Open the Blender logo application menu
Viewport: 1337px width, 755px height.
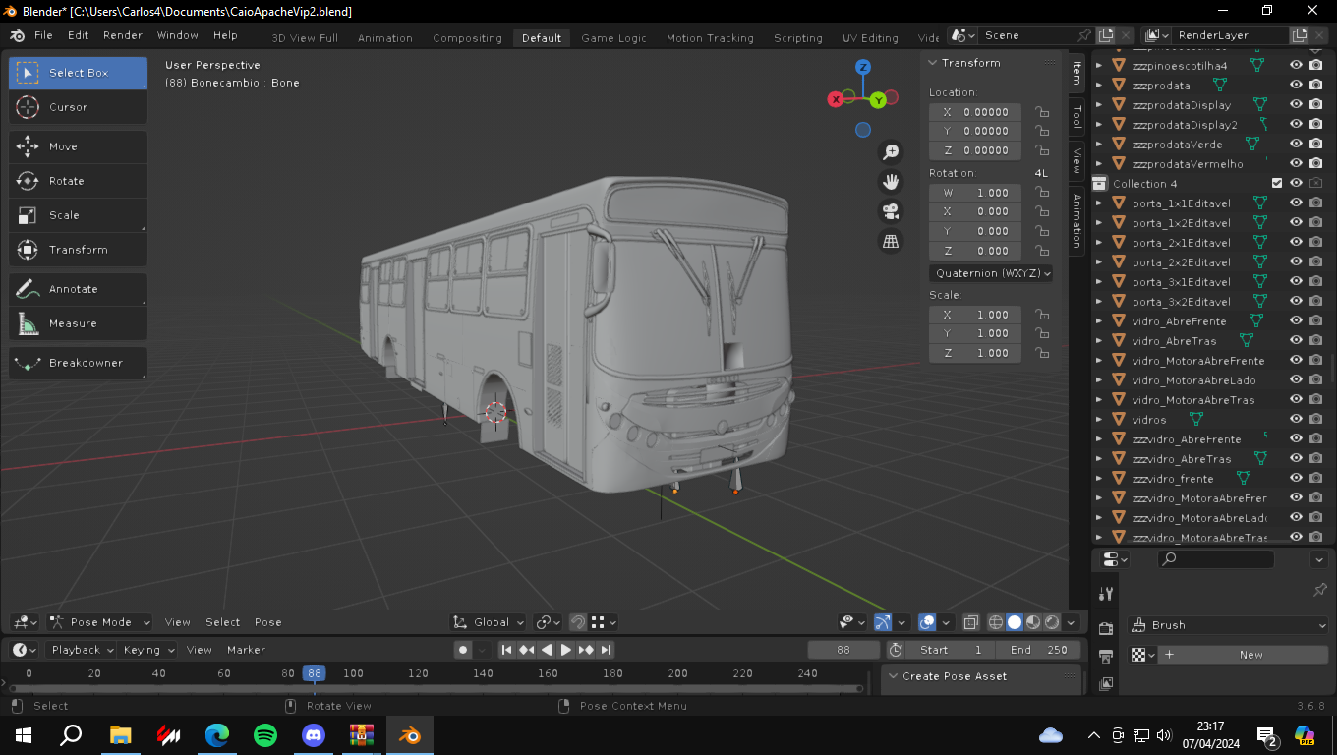tap(17, 35)
